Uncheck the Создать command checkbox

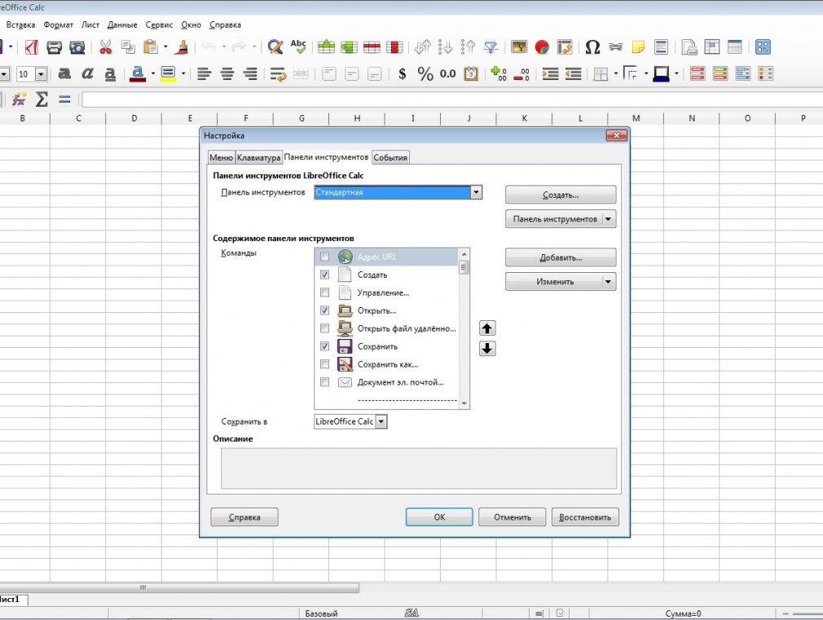[x=325, y=275]
